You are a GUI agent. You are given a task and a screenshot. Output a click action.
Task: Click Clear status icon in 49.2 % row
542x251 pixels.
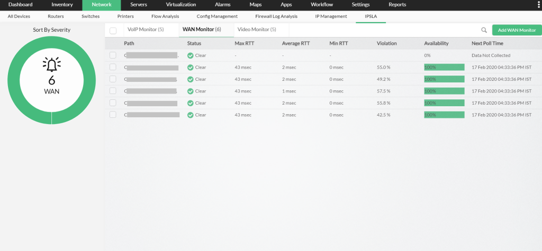(x=190, y=79)
